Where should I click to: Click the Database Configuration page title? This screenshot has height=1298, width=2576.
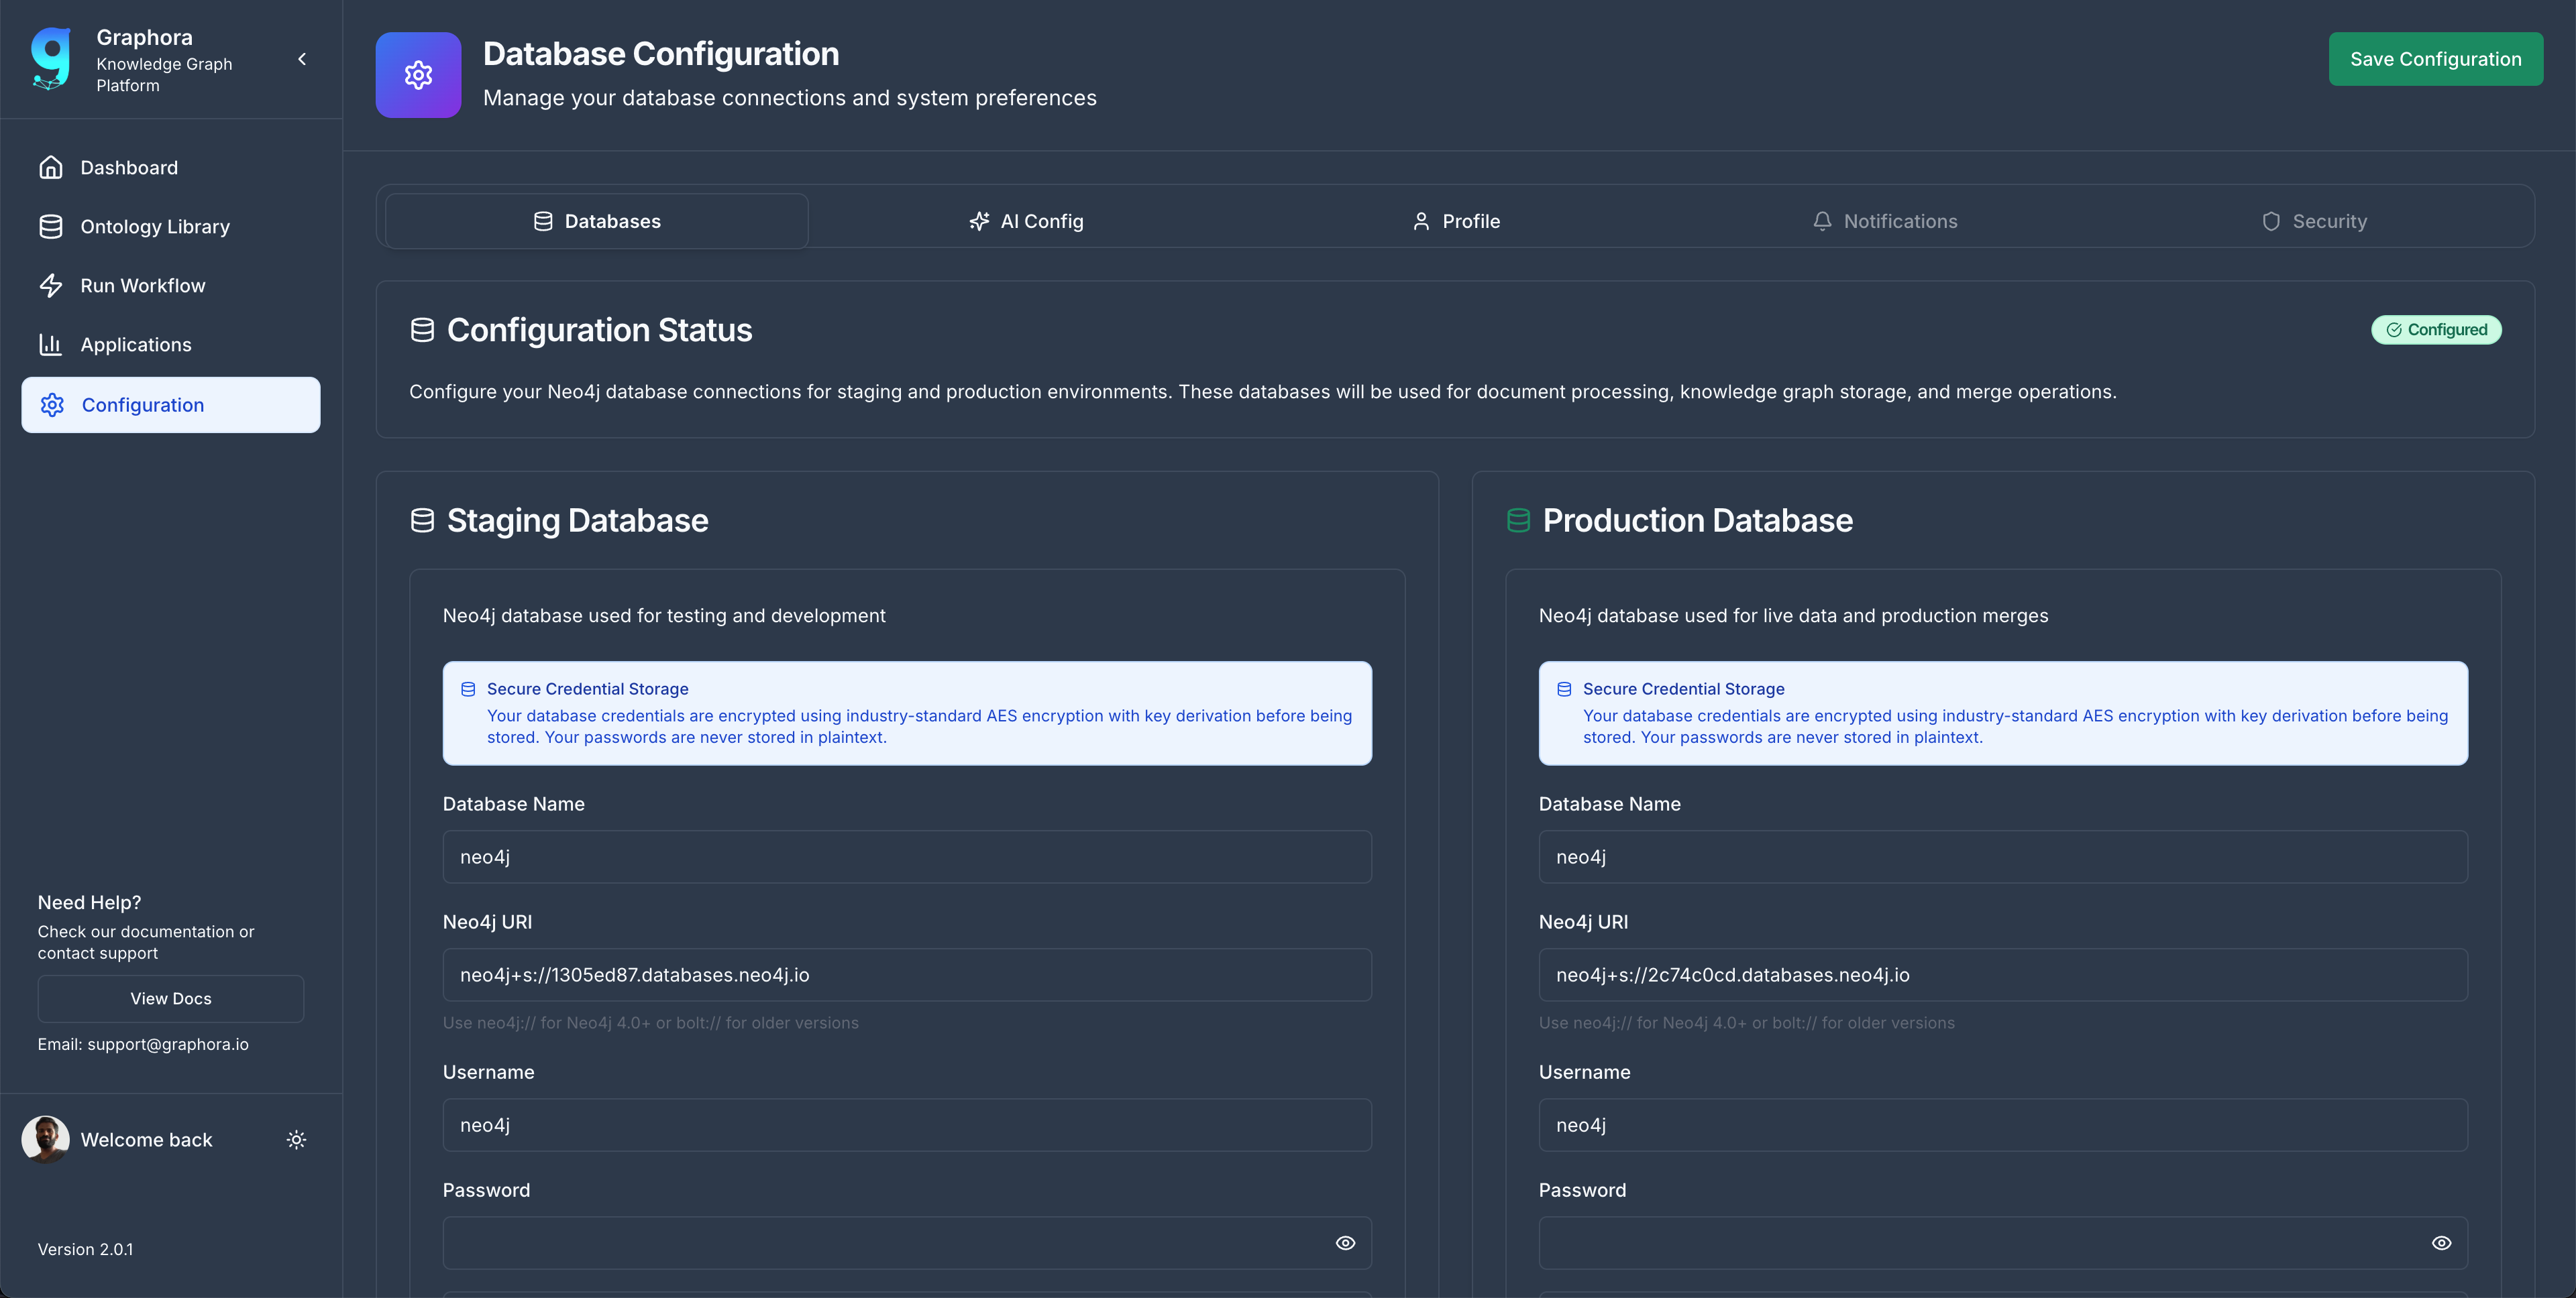[661, 54]
